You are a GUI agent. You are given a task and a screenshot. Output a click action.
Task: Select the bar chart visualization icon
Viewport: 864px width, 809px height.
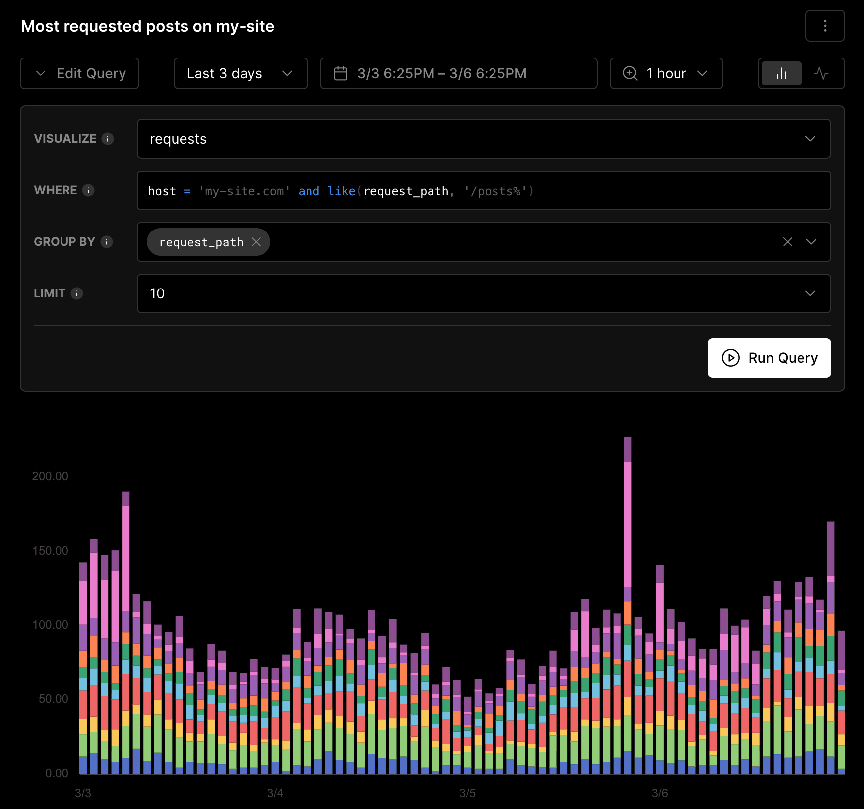tap(781, 73)
